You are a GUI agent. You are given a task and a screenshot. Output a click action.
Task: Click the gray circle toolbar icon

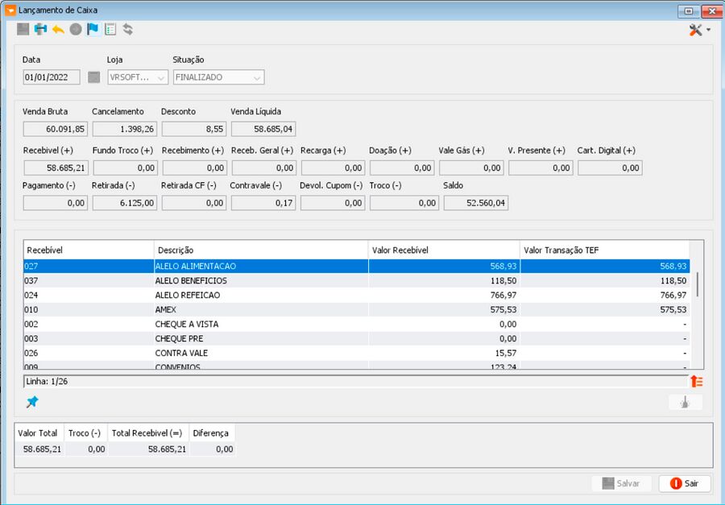(76, 29)
